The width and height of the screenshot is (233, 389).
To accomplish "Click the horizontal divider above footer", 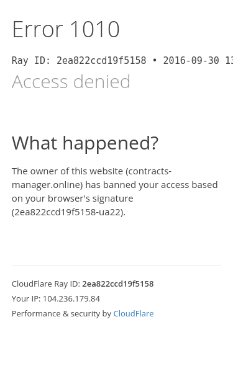I will (117, 265).
